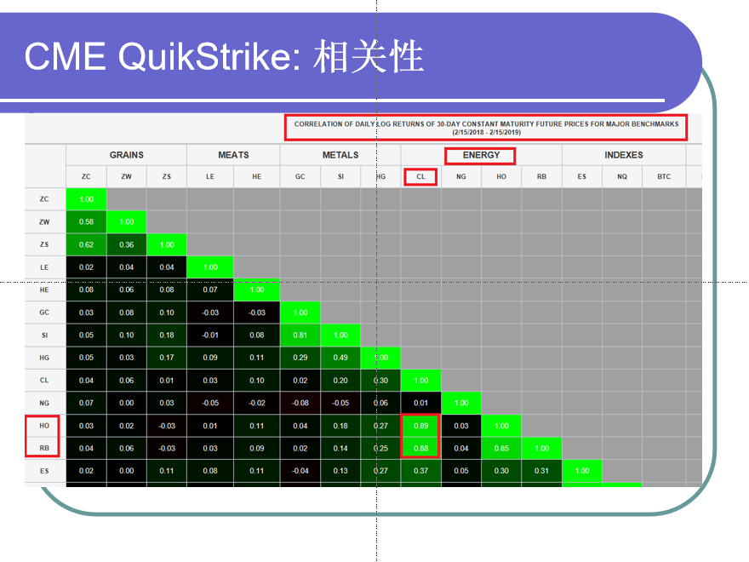Image resolution: width=749 pixels, height=562 pixels.
Task: Click the MEATS group header
Action: (x=233, y=155)
